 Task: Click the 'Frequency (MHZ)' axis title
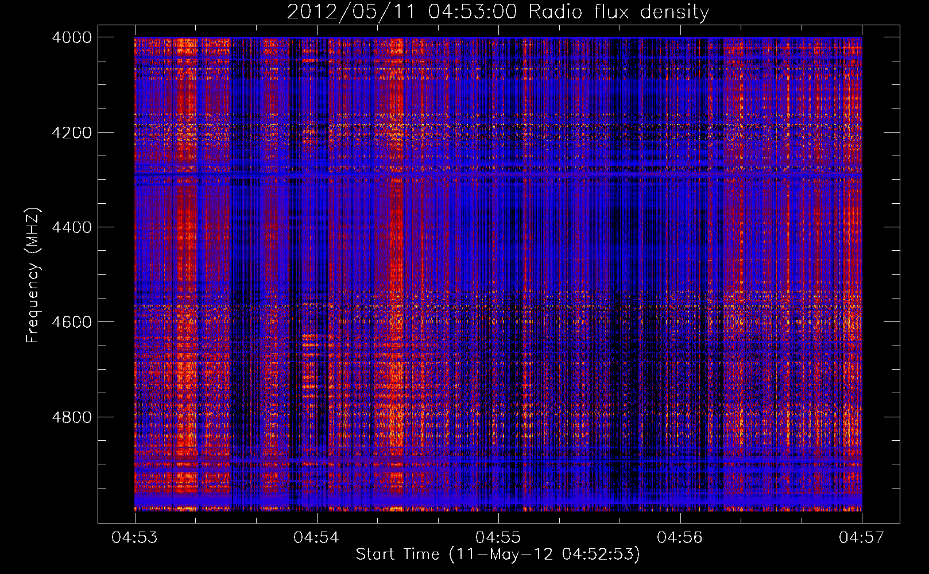(x=33, y=276)
